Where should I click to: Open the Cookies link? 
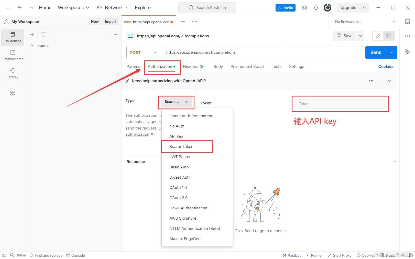point(386,67)
